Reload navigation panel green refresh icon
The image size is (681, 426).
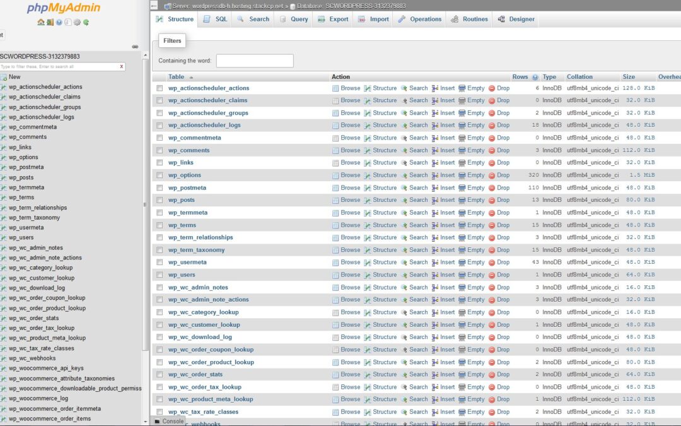pyautogui.click(x=86, y=22)
